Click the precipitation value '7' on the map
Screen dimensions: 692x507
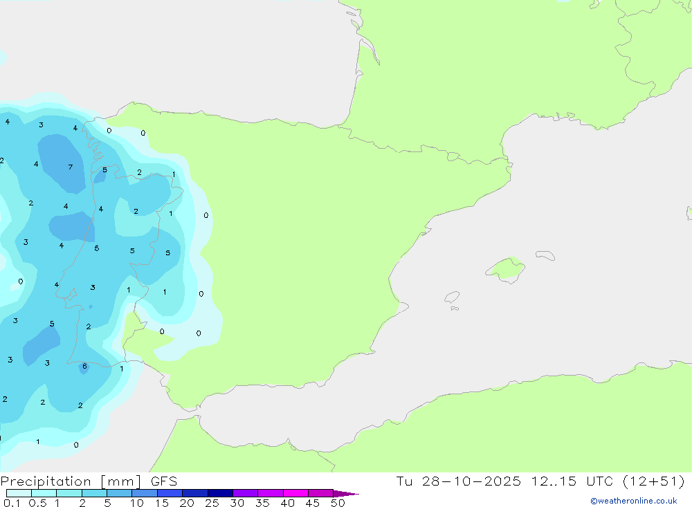pyautogui.click(x=70, y=167)
